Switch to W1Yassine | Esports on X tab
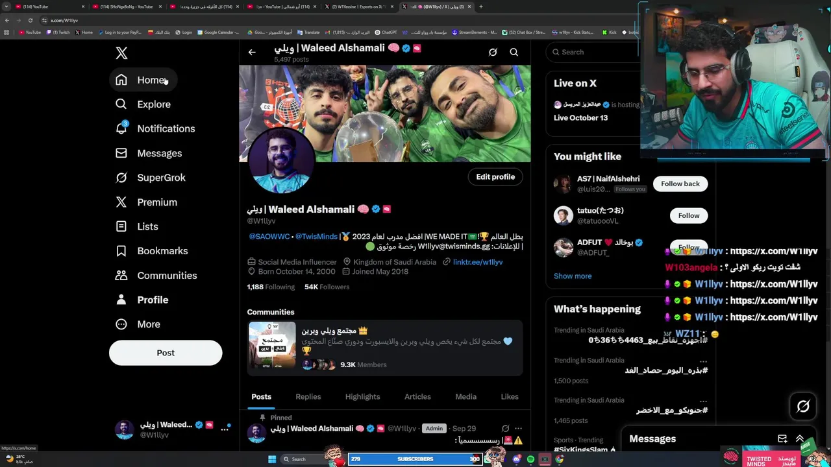831x467 pixels. click(360, 6)
